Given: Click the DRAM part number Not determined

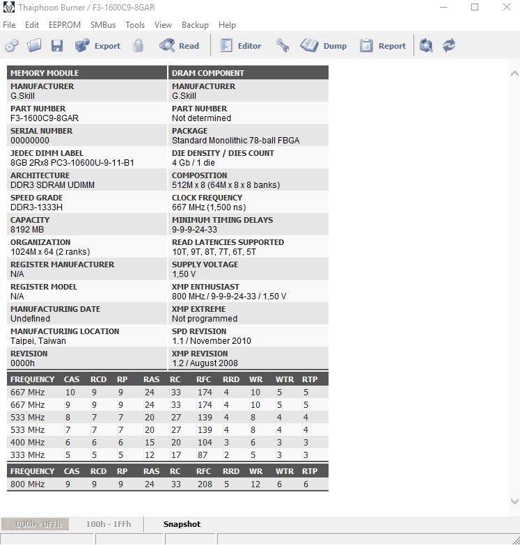Looking at the screenshot, I should 202,118.
